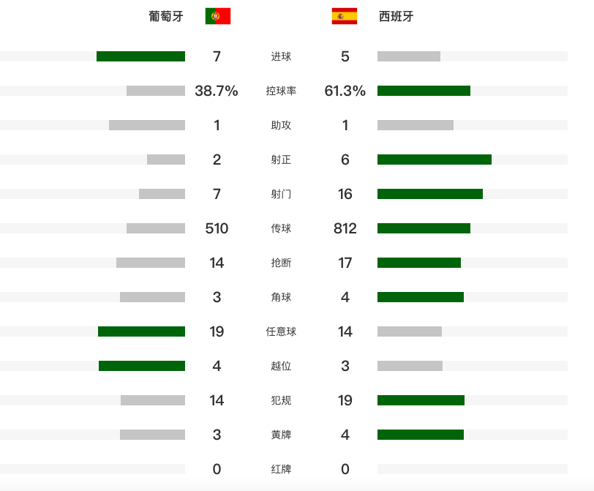594x491 pixels.
Task: Select the 西班牙 team name
Action: (396, 16)
